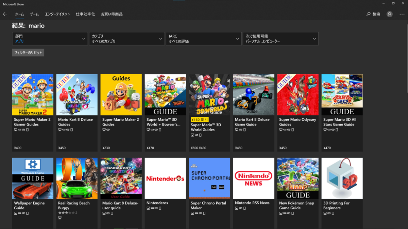Expand the 部門 dropdown
Screen dimensions: 408x229
[50, 39]
